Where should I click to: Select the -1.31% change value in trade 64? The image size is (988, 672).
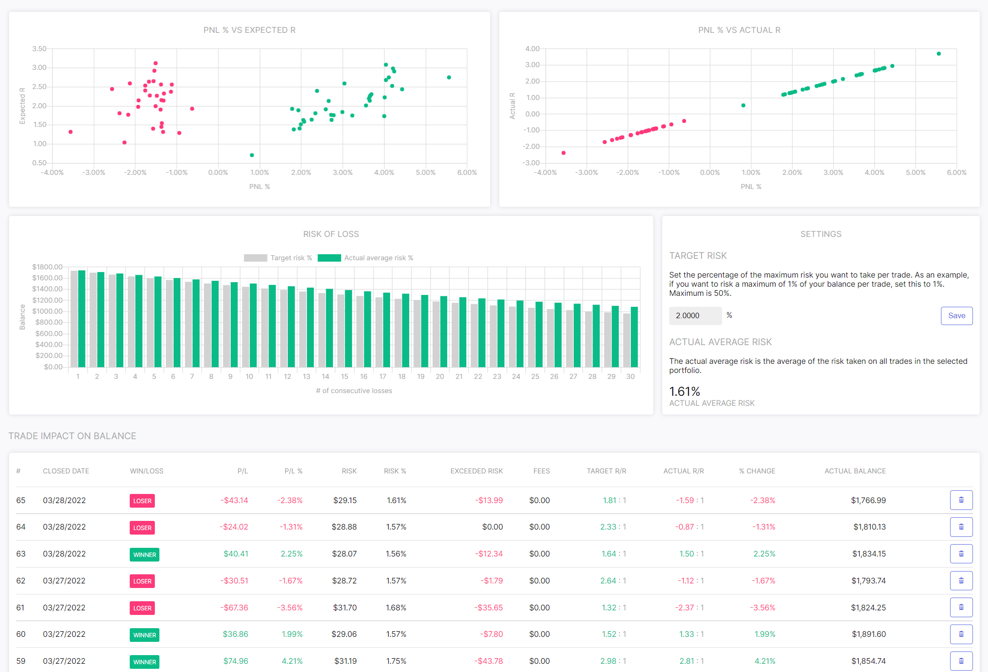[x=764, y=527]
